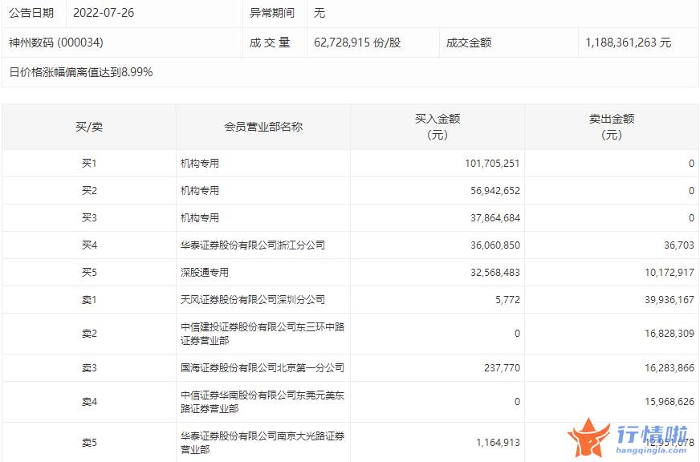This screenshot has height=462, width=700.
Task: Select the 卖5 row label
Action: 89,443
